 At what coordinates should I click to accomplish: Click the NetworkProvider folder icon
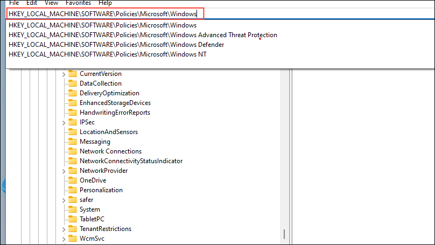(73, 171)
